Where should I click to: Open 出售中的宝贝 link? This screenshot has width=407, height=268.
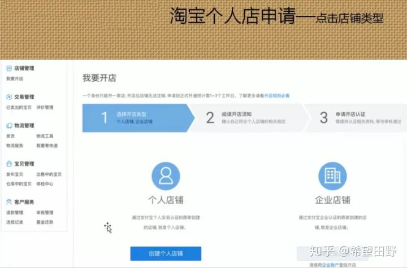(49, 174)
